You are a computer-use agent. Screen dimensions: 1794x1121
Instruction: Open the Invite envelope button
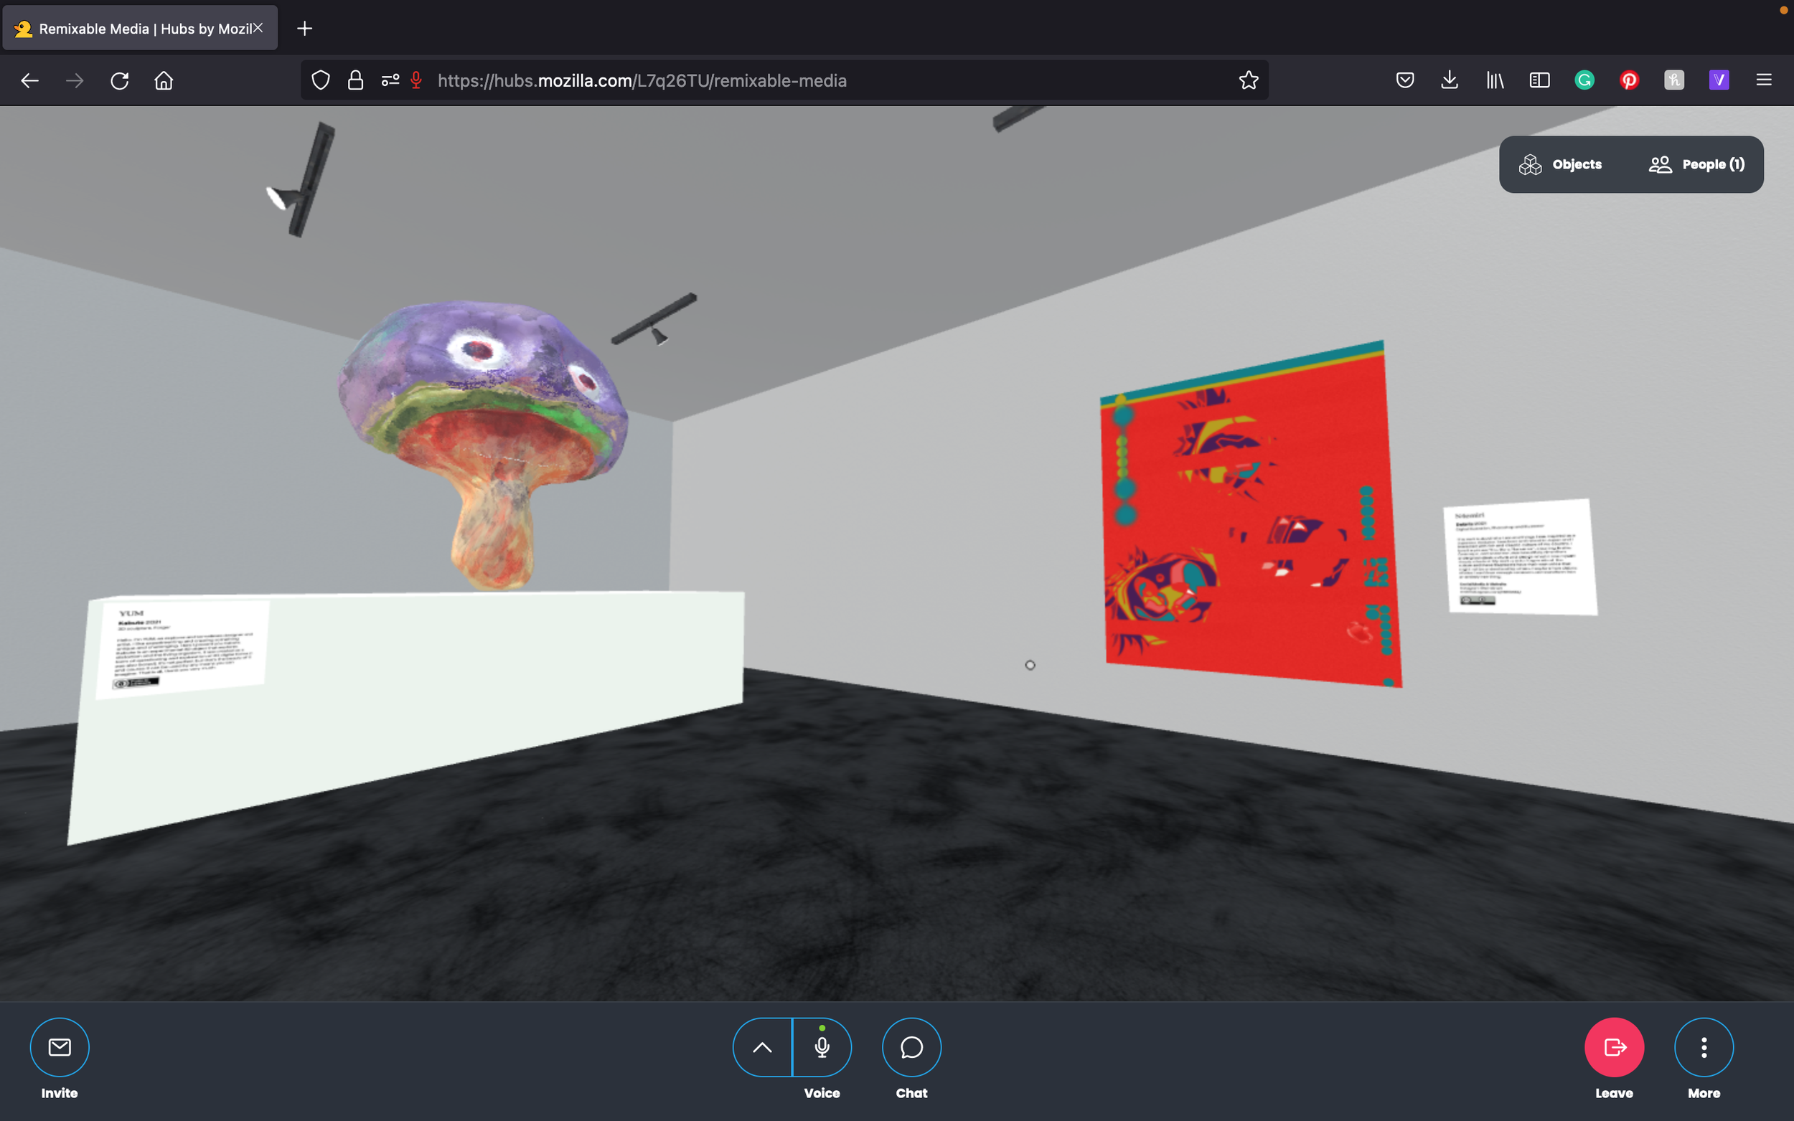60,1046
